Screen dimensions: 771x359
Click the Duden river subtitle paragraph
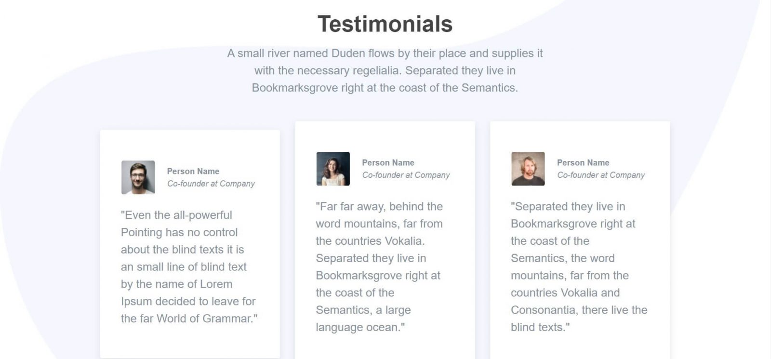click(385, 70)
